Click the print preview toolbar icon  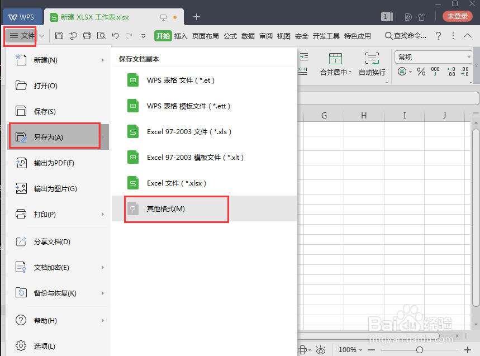click(101, 36)
